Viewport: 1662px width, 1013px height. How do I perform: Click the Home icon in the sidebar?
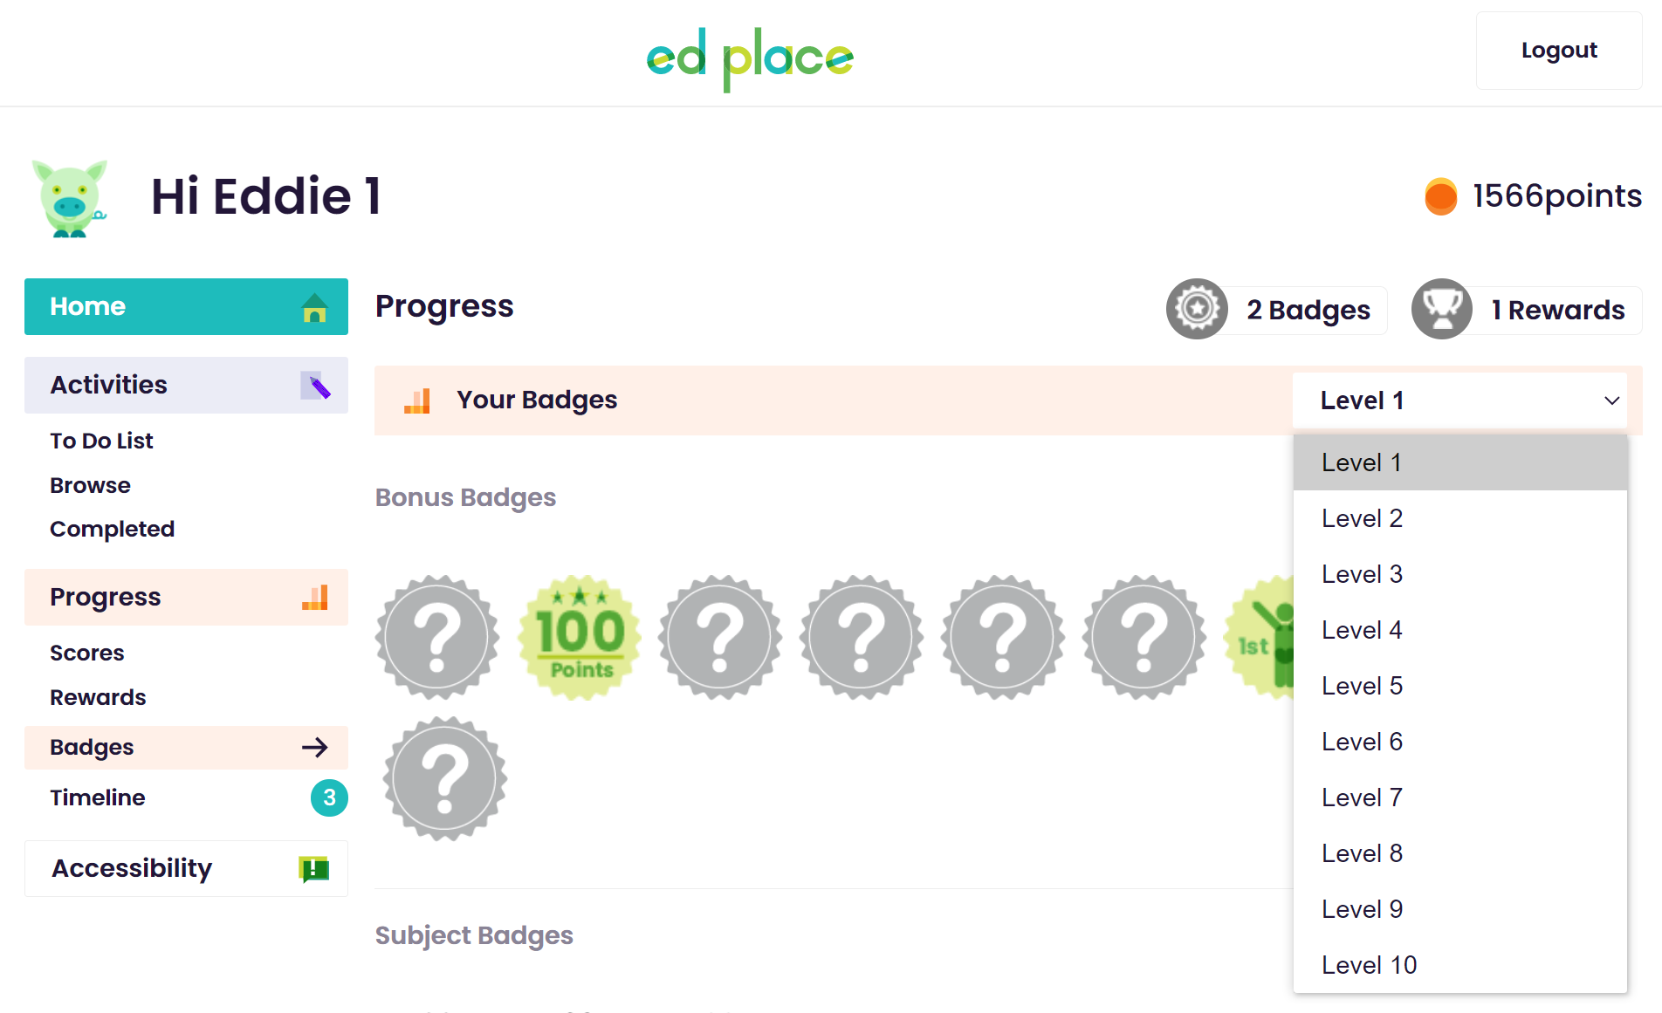pos(314,307)
